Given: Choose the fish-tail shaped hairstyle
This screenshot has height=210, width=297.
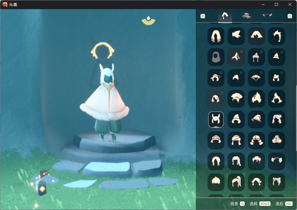Looking at the screenshot, I should click(x=236, y=36).
